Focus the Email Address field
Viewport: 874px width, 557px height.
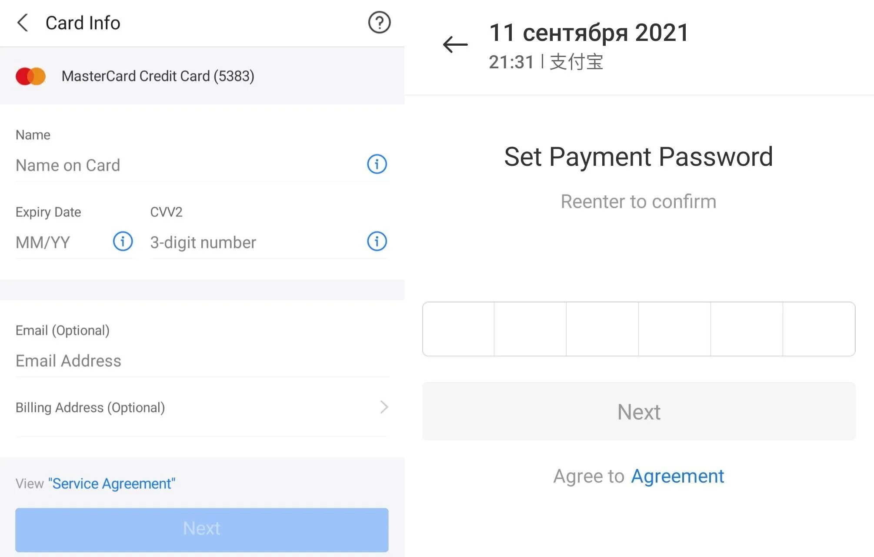pyautogui.click(x=202, y=361)
